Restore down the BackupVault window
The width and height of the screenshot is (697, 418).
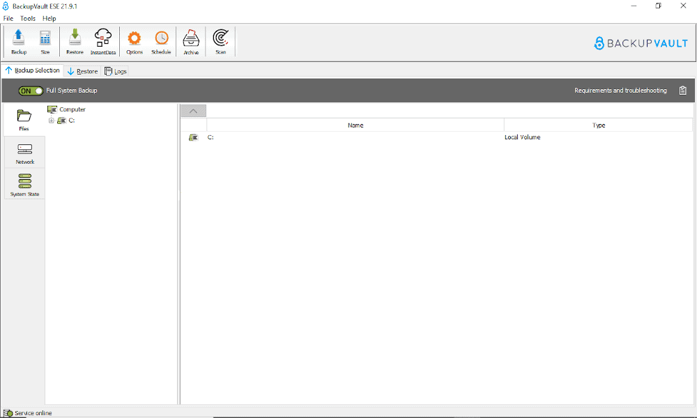pos(659,6)
